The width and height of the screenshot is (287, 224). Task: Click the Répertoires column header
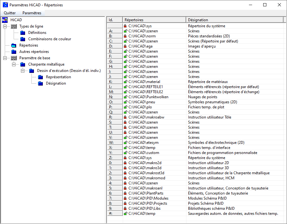pos(154,20)
